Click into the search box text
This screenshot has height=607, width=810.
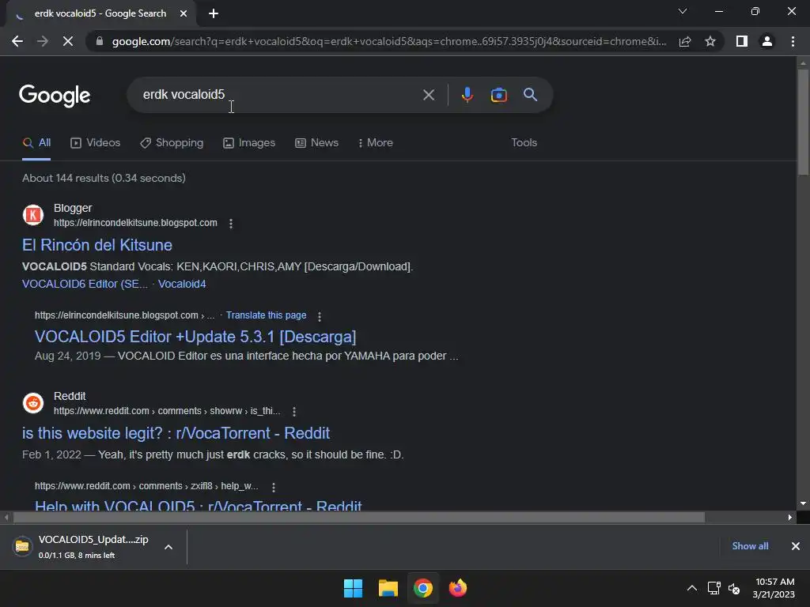[x=184, y=95]
